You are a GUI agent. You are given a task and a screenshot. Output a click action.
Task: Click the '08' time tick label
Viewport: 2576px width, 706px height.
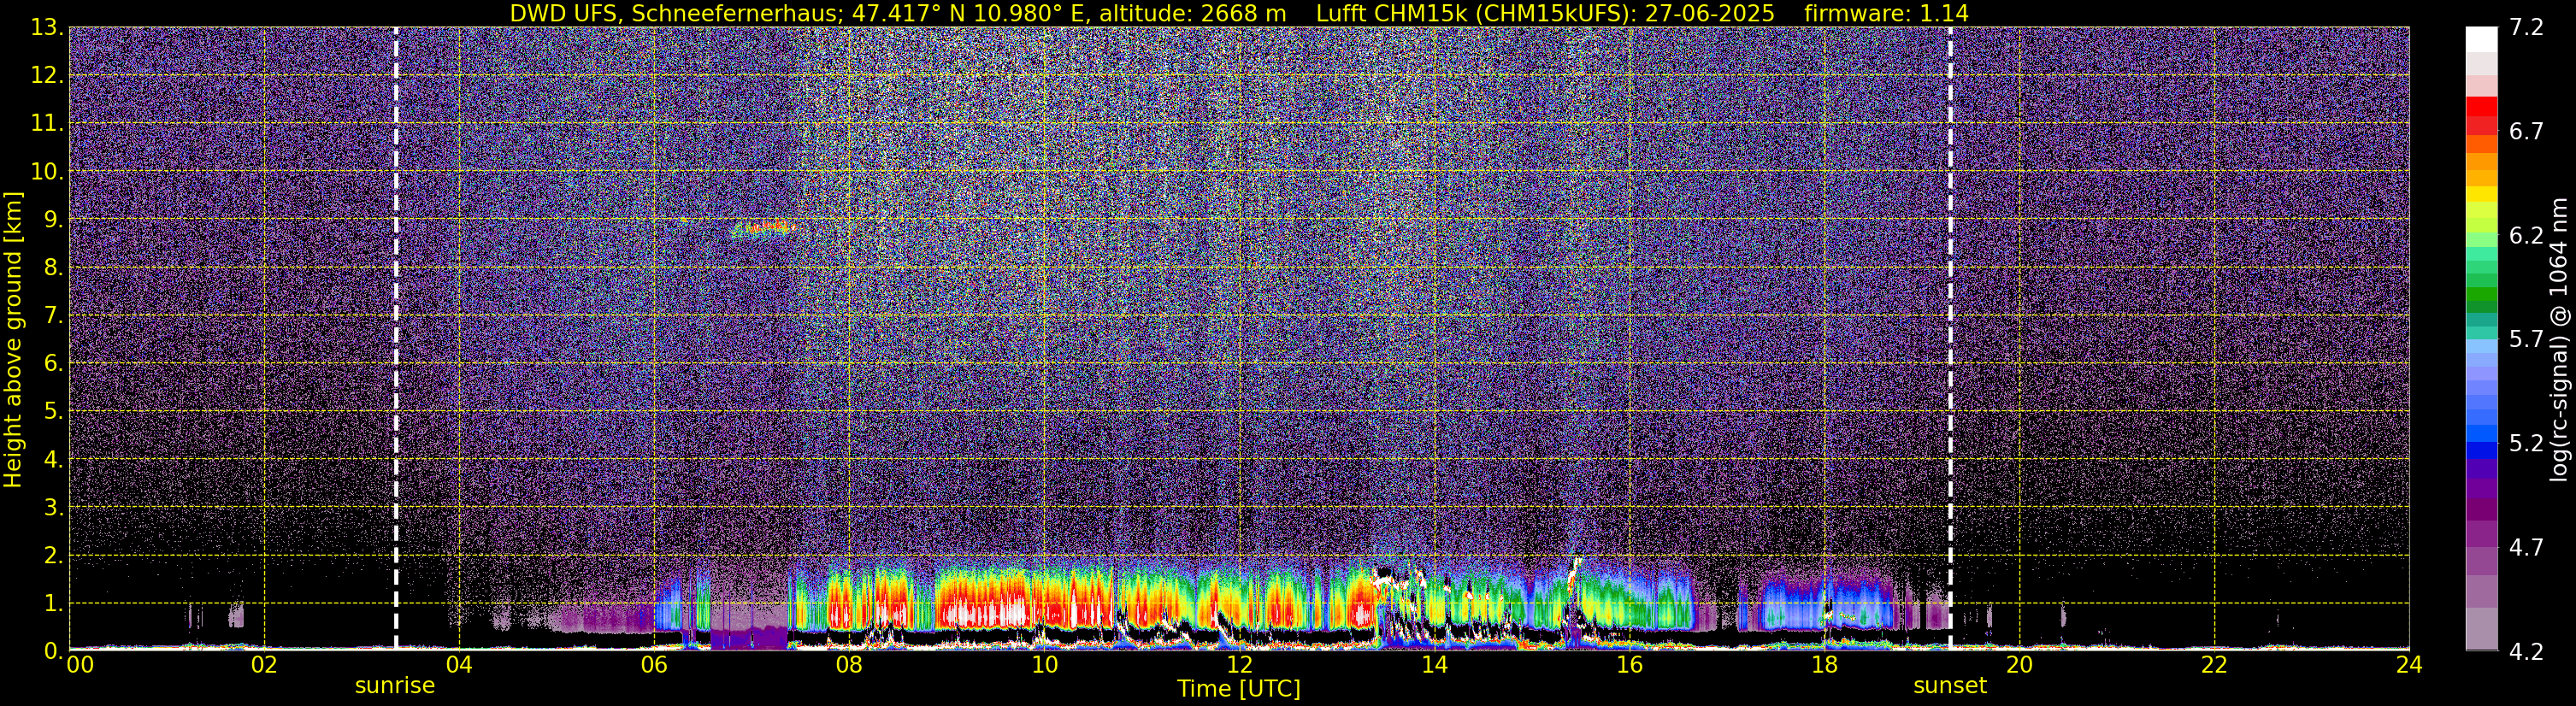pos(849,665)
